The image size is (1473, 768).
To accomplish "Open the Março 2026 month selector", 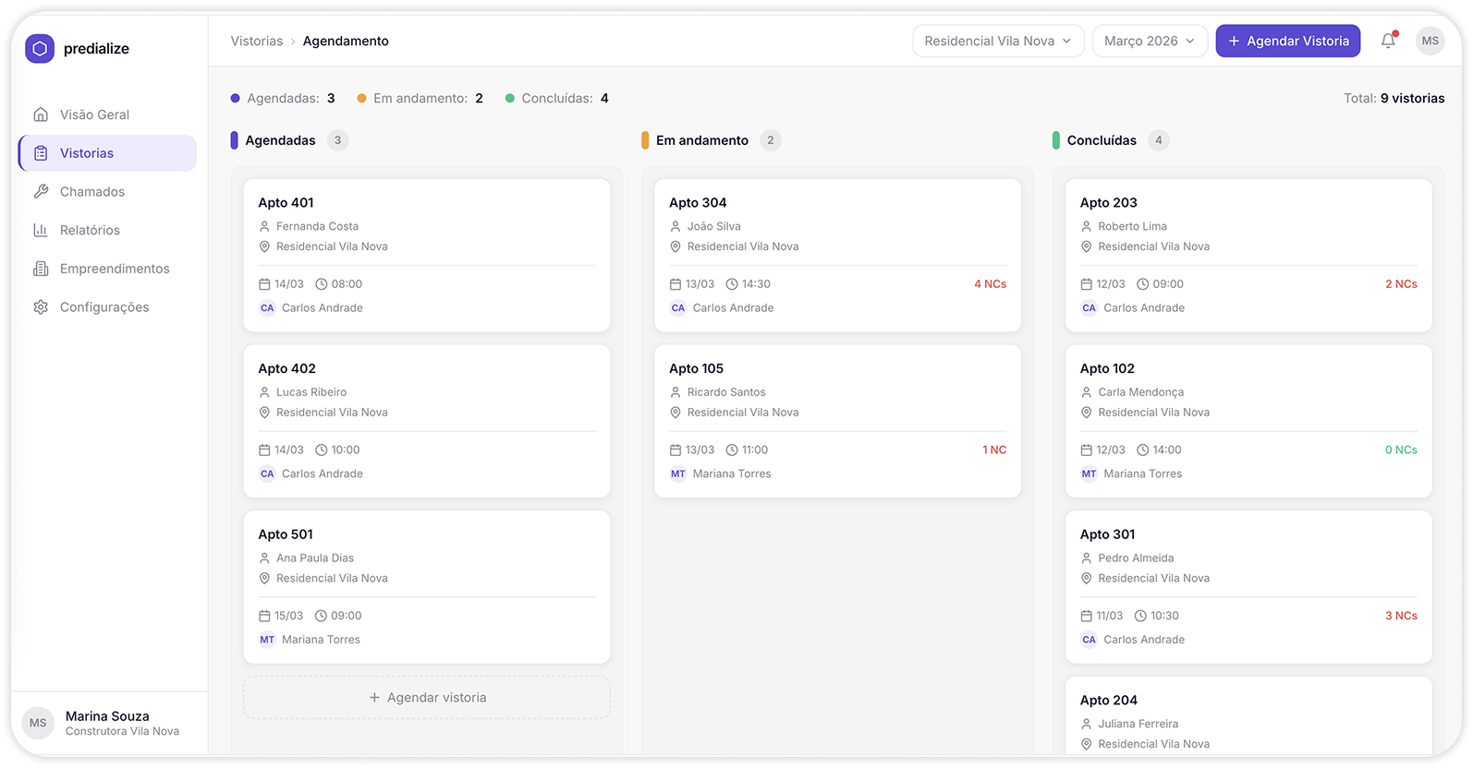I will (1149, 41).
